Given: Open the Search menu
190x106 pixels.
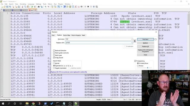Looking at the screenshot, I should [11, 4].
